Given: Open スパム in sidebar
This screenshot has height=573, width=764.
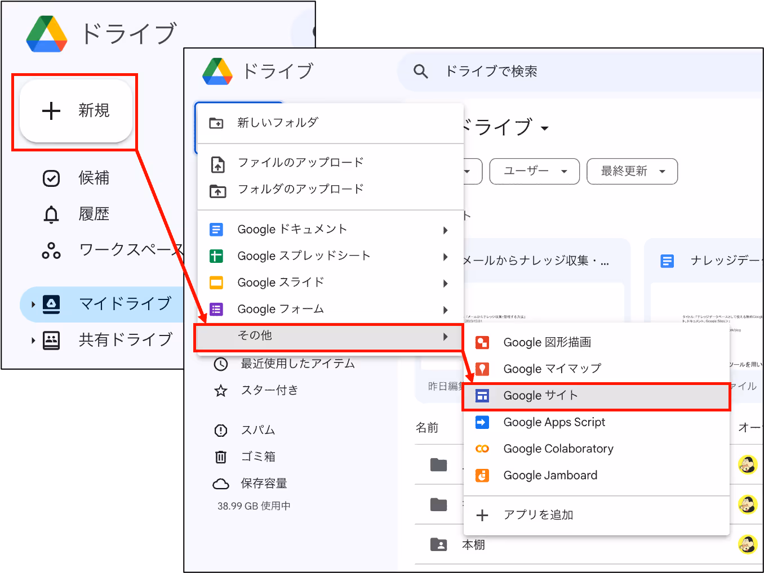Looking at the screenshot, I should pyautogui.click(x=258, y=430).
